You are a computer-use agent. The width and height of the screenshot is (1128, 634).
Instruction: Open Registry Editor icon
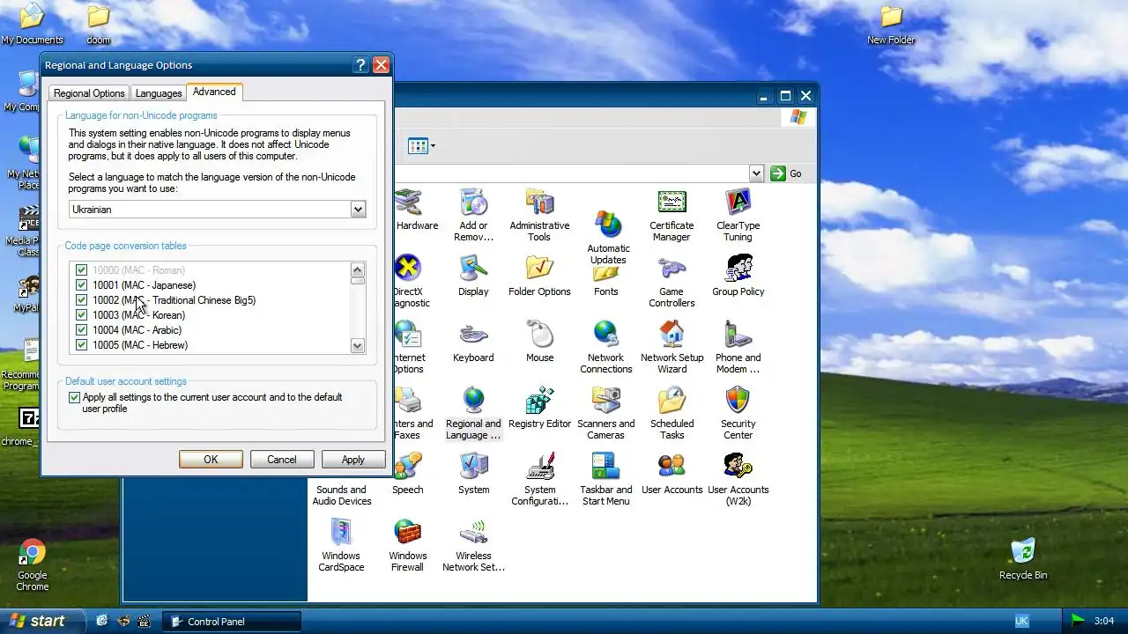coord(539,408)
